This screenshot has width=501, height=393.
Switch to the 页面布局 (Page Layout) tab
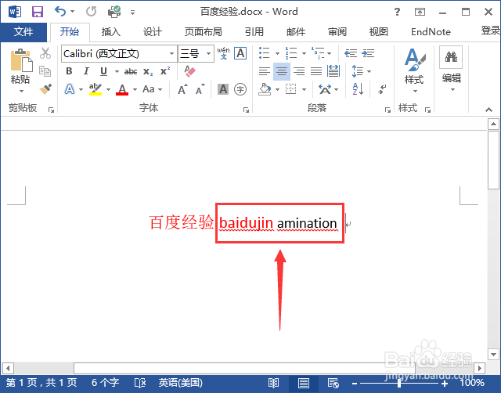tap(204, 31)
